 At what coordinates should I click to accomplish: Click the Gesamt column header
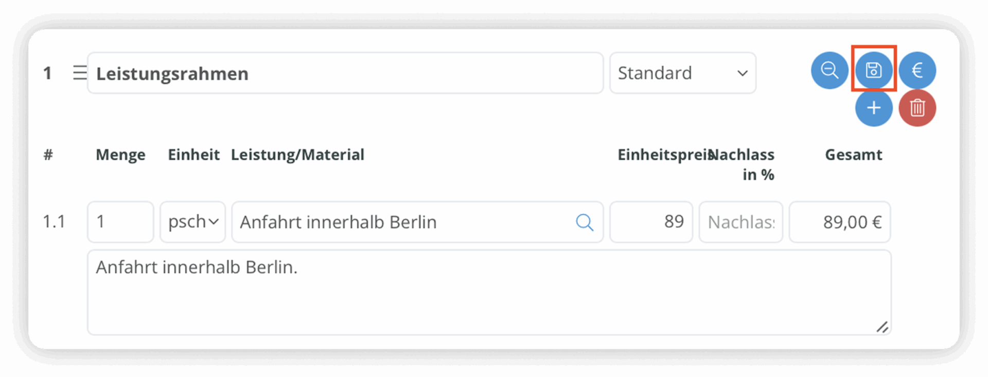tap(854, 155)
